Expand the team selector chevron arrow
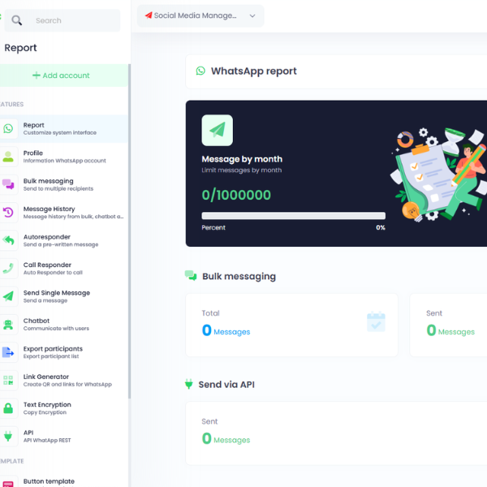This screenshot has width=487, height=487. (252, 16)
